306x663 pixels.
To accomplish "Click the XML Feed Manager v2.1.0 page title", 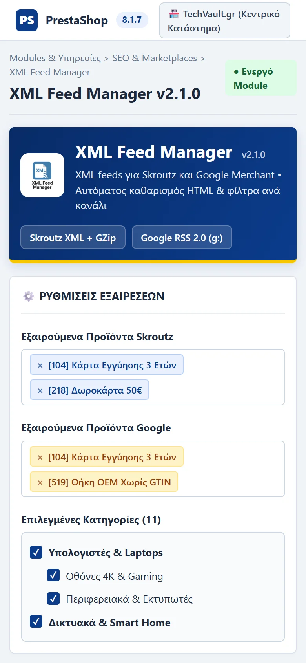I will (x=105, y=94).
